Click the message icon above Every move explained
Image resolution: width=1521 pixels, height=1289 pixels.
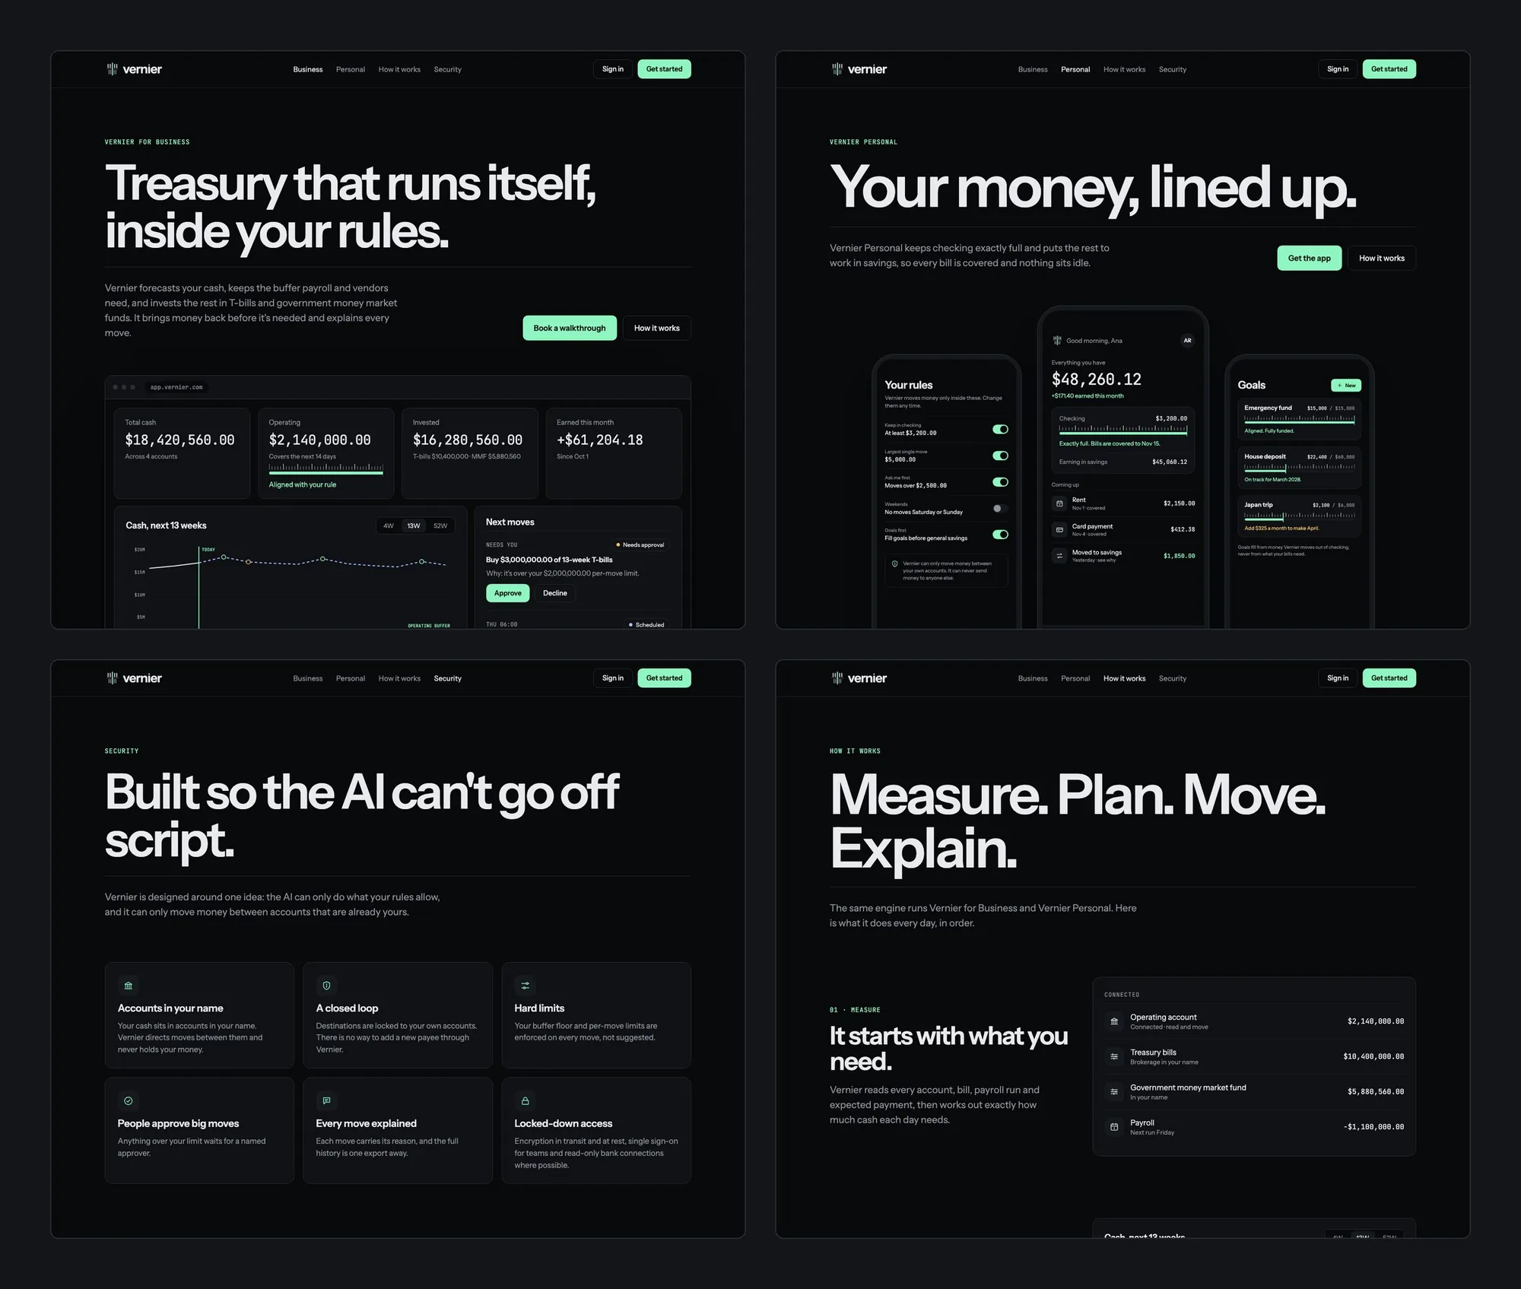tap(326, 1100)
